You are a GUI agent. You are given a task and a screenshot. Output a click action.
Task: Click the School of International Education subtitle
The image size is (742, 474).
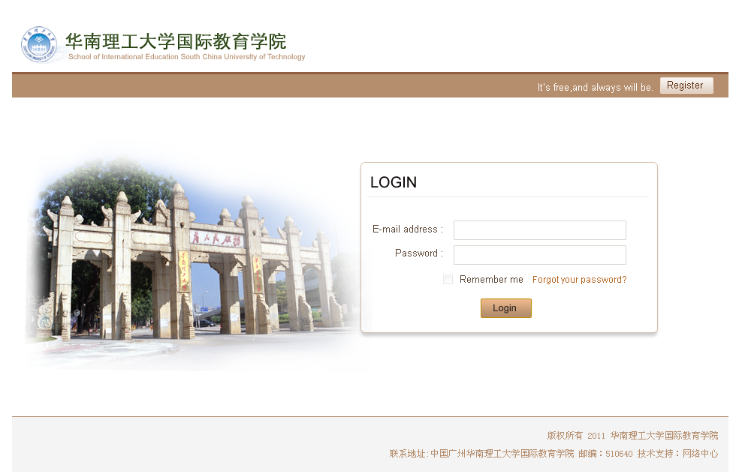point(186,57)
